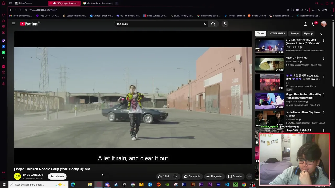Open 'PayPal: Resumen' bookmark
335x188 pixels.
(x=234, y=16)
